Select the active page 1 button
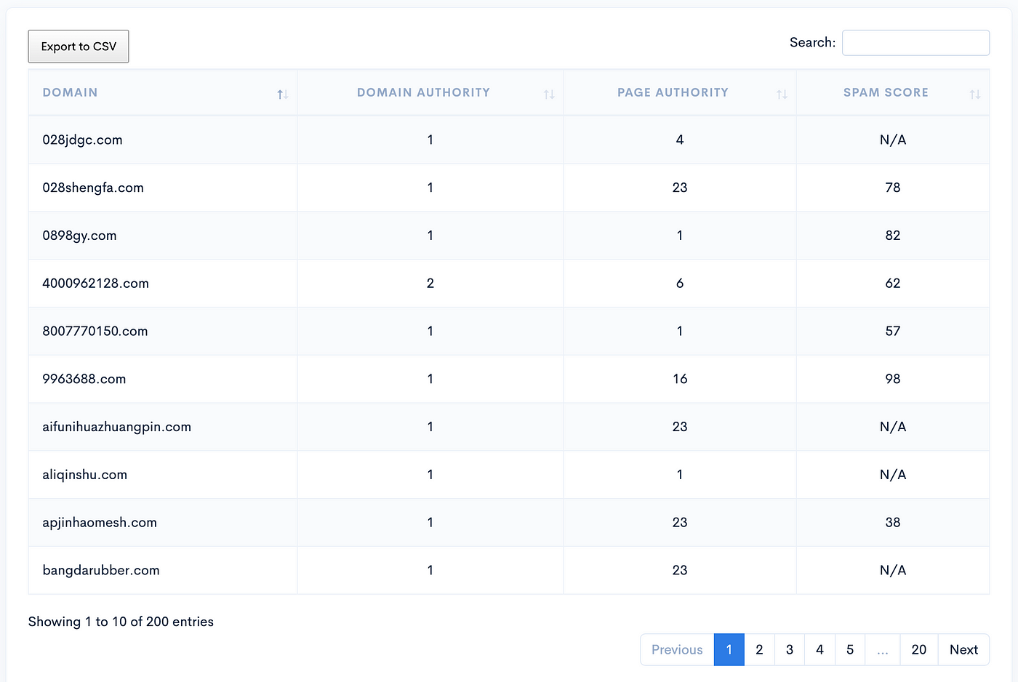Viewport: 1018px width, 682px height. [729, 649]
